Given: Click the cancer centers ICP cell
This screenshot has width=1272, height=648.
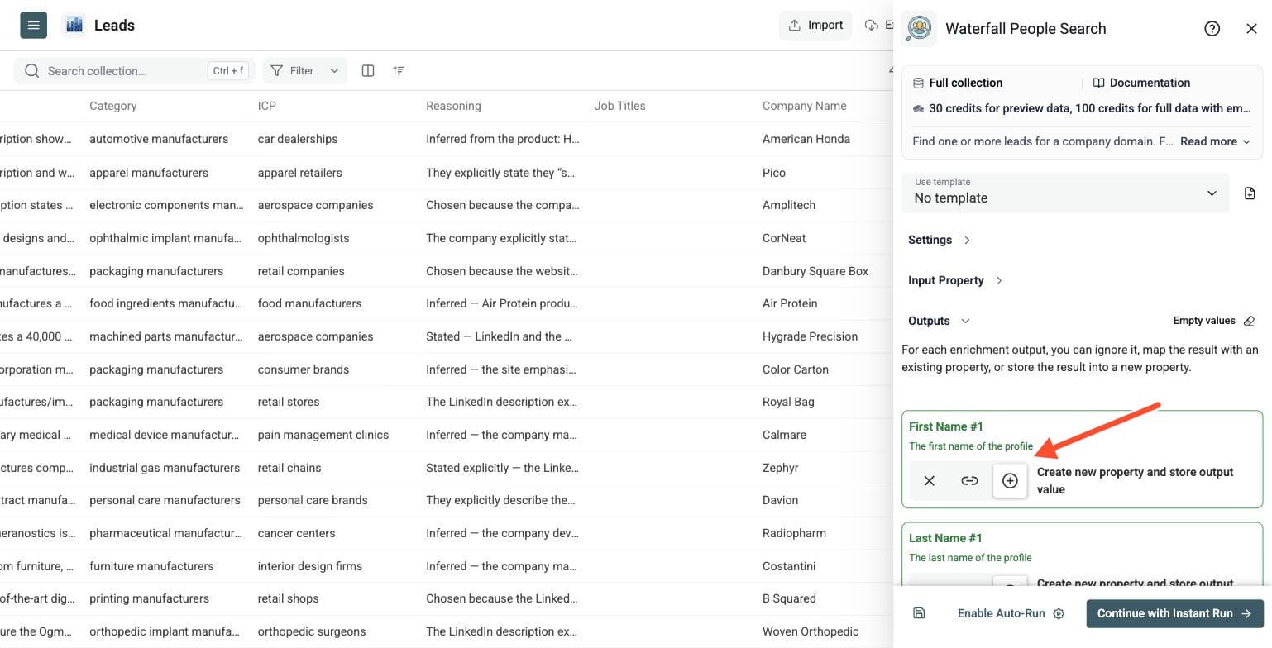Looking at the screenshot, I should point(296,533).
